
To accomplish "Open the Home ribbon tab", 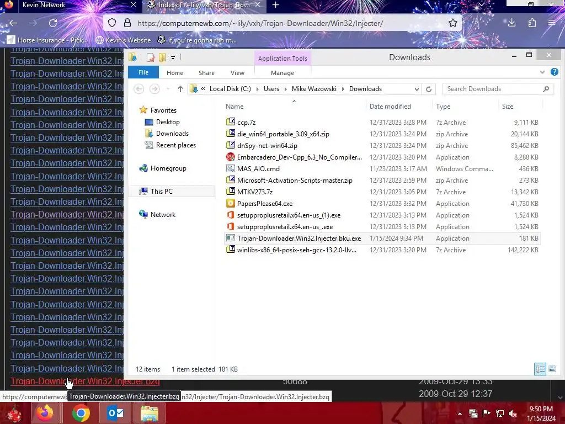I will point(175,73).
